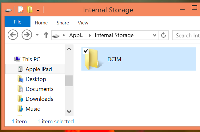This screenshot has height=132, width=200.
Task: Open the View ribbon tab
Action: coord(83,23)
